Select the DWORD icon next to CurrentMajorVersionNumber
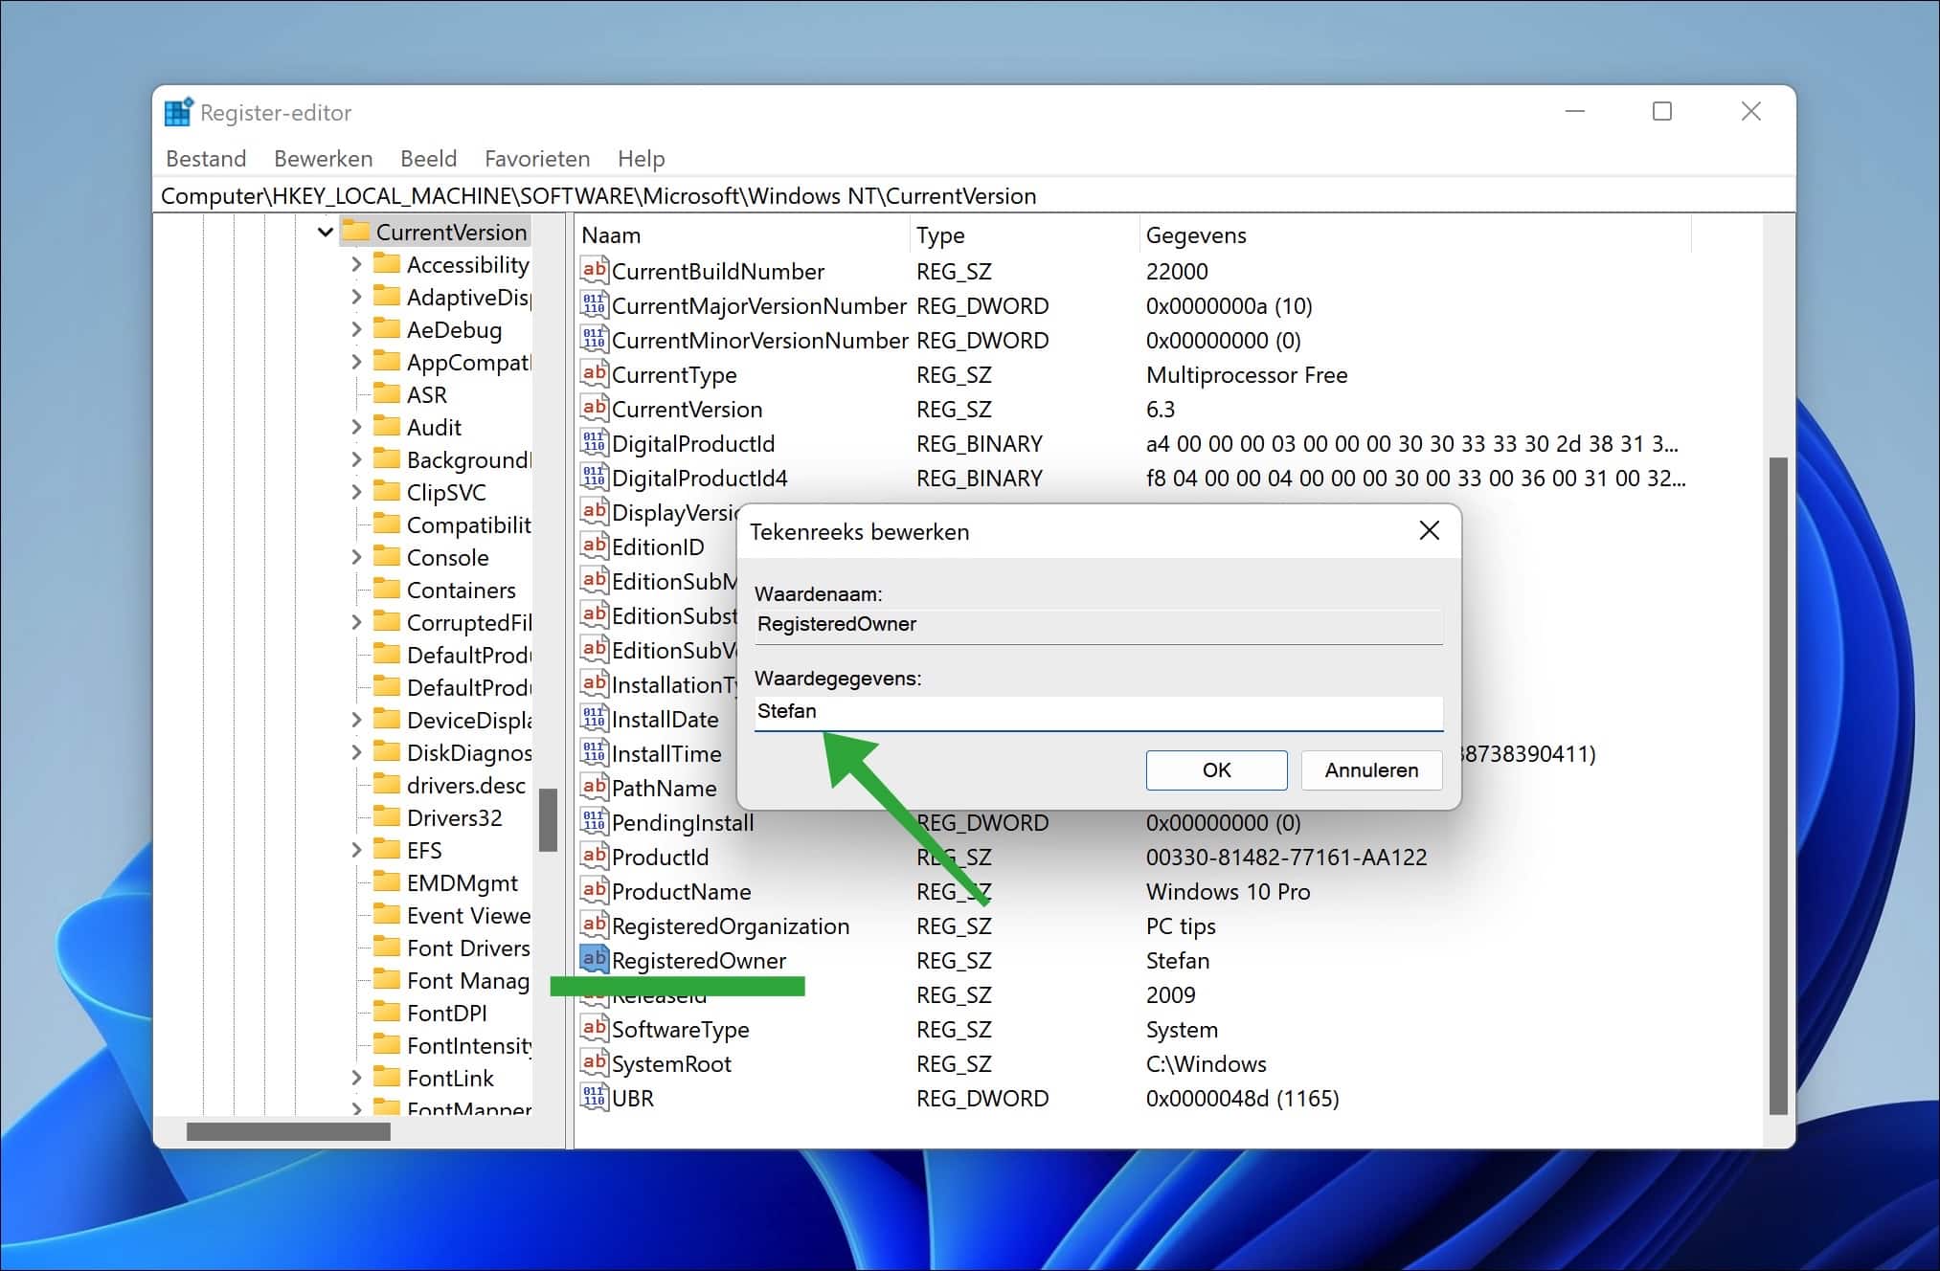This screenshot has width=1940, height=1271. (593, 305)
